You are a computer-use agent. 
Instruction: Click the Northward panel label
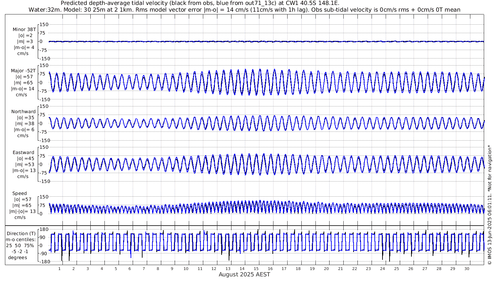tap(24, 112)
